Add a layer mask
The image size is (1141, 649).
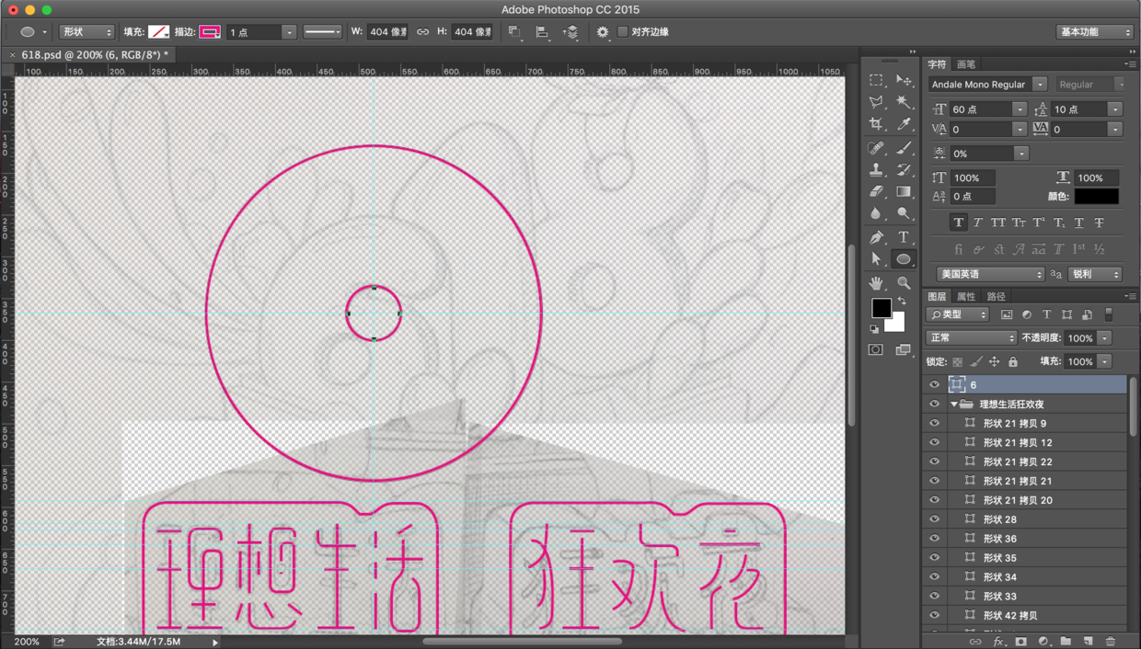[x=1020, y=642]
